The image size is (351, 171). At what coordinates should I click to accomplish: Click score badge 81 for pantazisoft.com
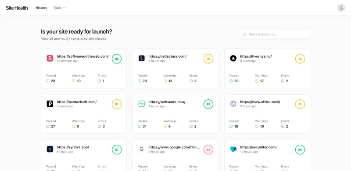pos(117,104)
